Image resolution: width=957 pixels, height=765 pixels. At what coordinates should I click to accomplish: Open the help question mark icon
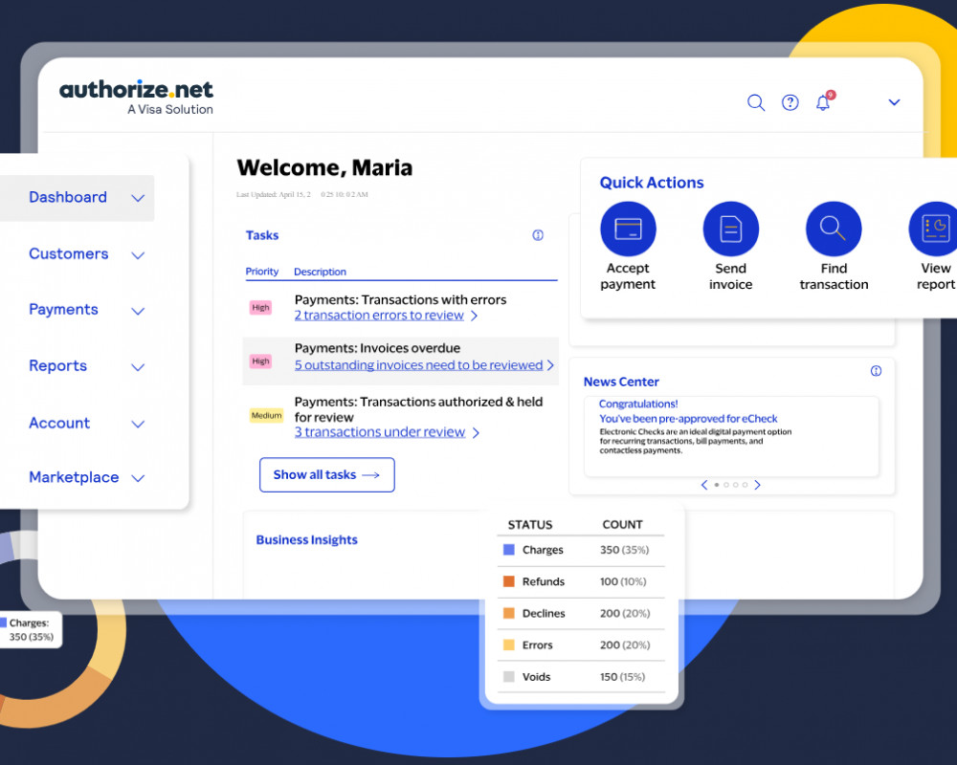pyautogui.click(x=790, y=102)
